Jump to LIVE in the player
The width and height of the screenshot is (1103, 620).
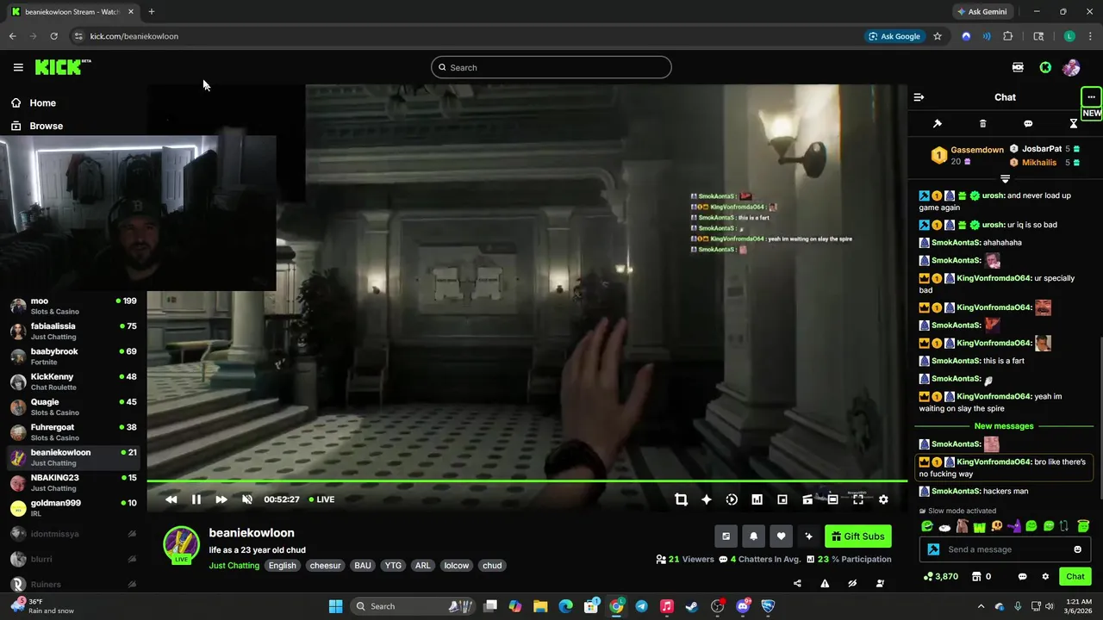pyautogui.click(x=322, y=499)
